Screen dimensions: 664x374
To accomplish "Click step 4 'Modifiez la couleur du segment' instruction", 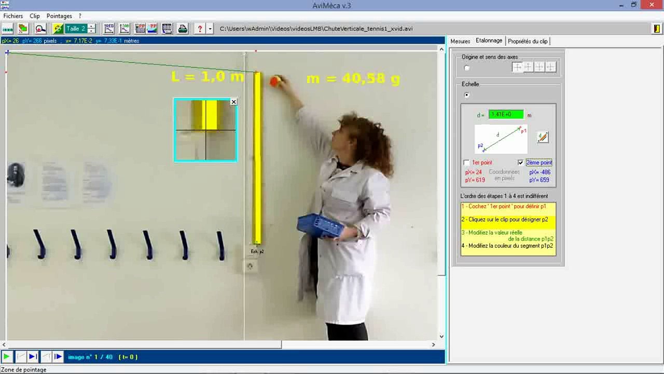I will coord(507,246).
